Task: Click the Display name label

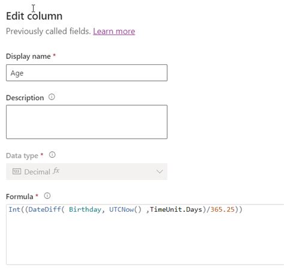Action: pyautogui.click(x=28, y=56)
